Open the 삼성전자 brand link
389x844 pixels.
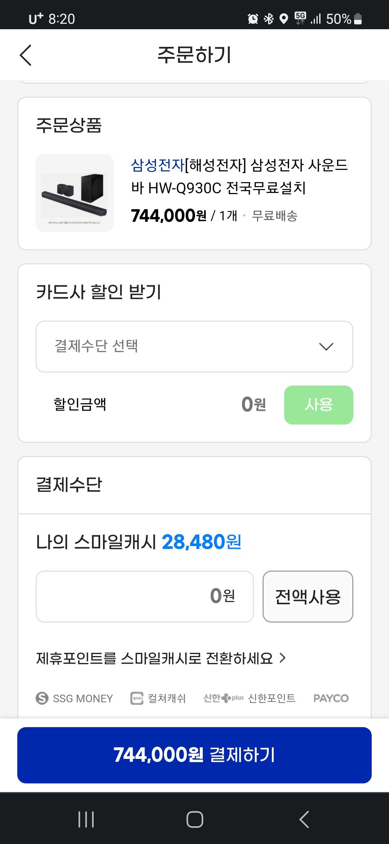coord(158,166)
